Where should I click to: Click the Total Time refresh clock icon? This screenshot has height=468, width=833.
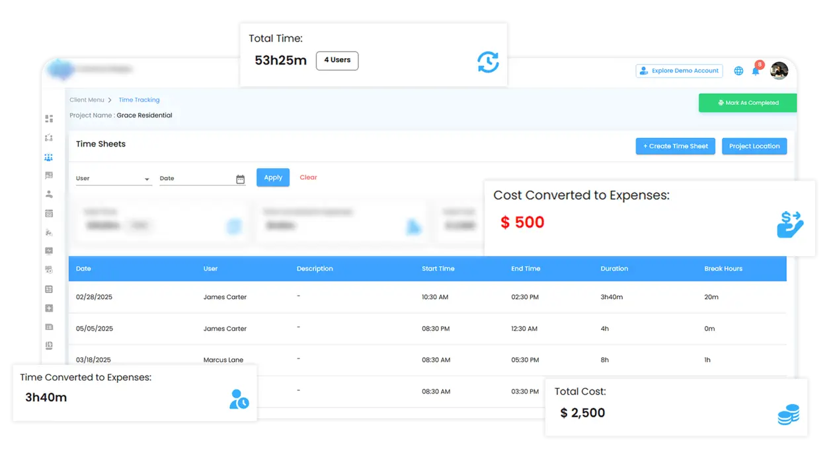[488, 62]
